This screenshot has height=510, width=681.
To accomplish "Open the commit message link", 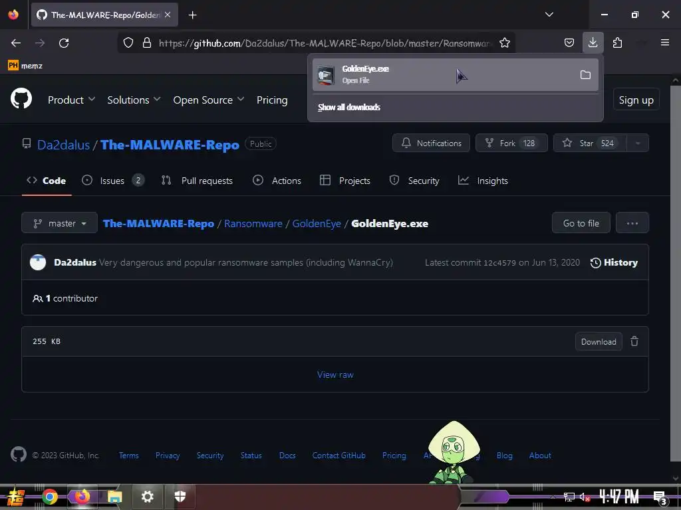I will (x=246, y=262).
